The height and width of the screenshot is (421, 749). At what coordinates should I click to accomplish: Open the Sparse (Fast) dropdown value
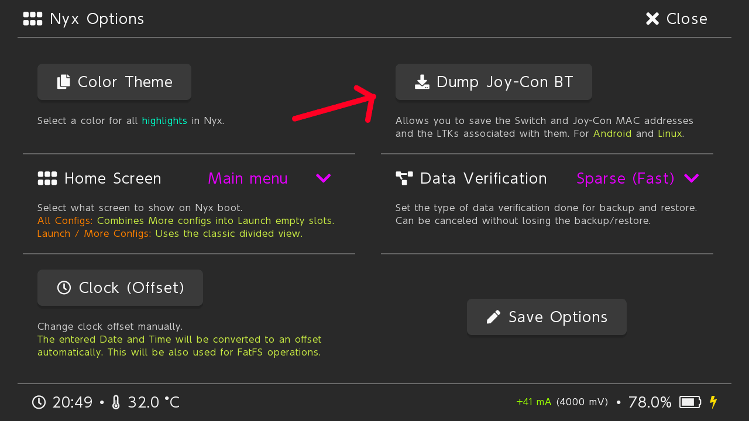626,178
